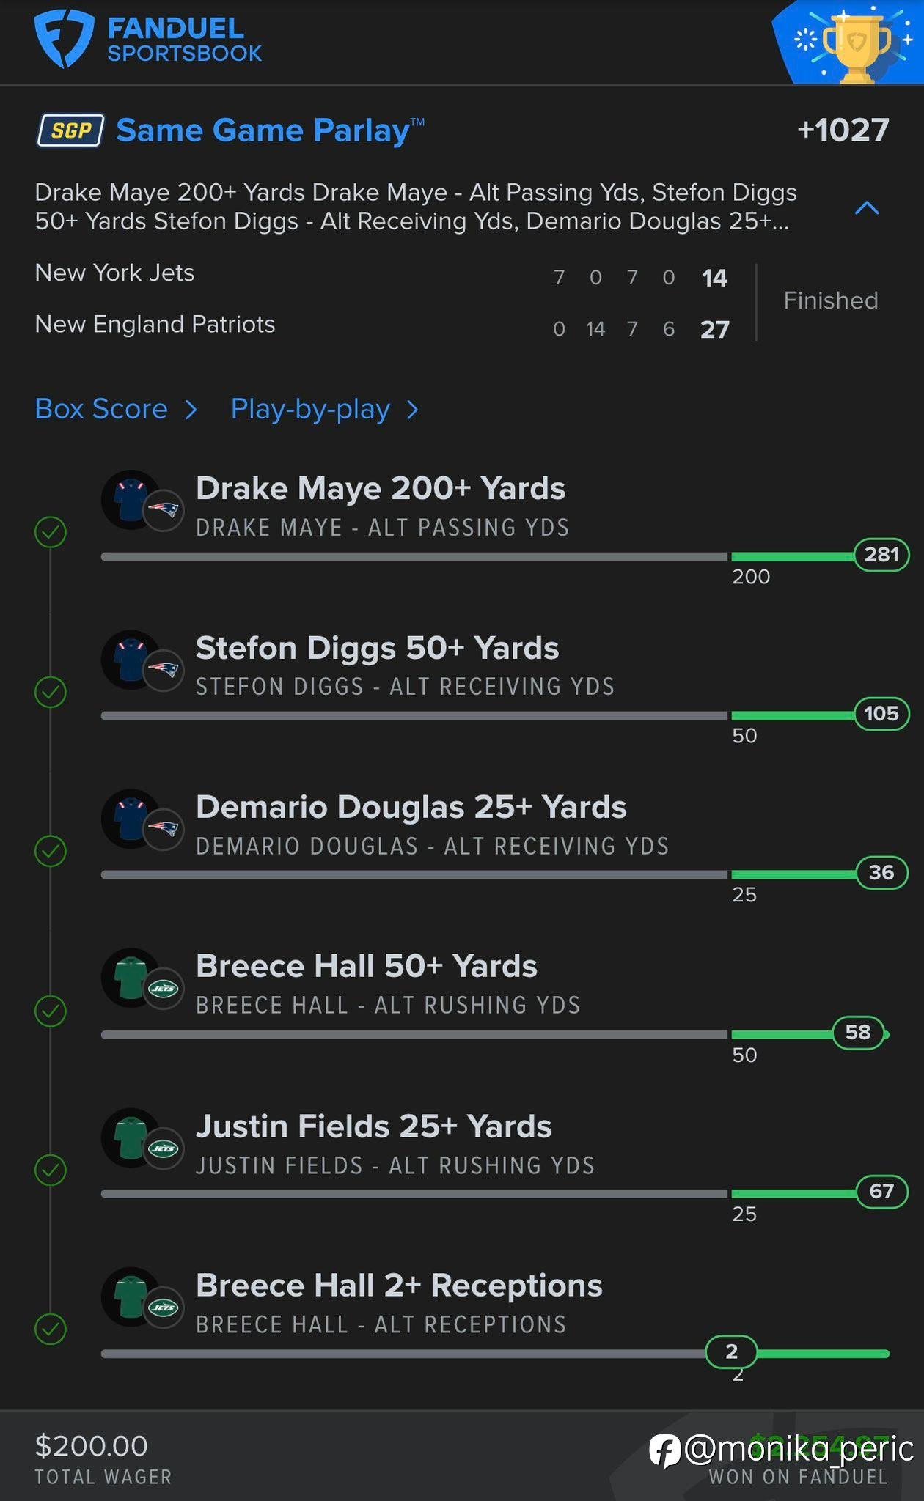924x1501 pixels.
Task: Tap Demario Douglas' jersey icon
Action: 131,819
